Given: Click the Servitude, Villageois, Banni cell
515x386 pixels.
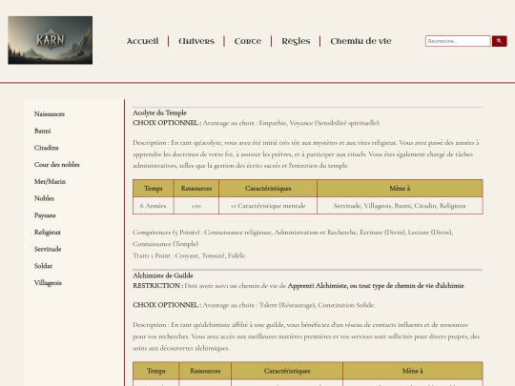Looking at the screenshot, I should 400,206.
